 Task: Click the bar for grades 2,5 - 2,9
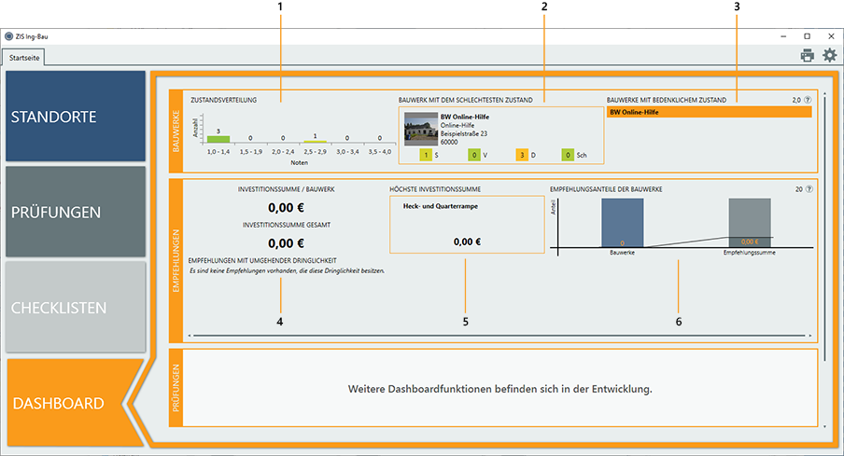tap(315, 142)
